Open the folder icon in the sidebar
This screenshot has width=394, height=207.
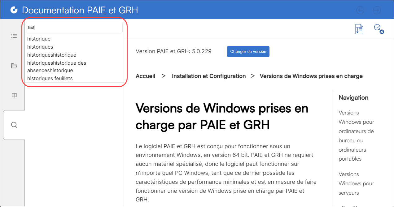point(14,66)
